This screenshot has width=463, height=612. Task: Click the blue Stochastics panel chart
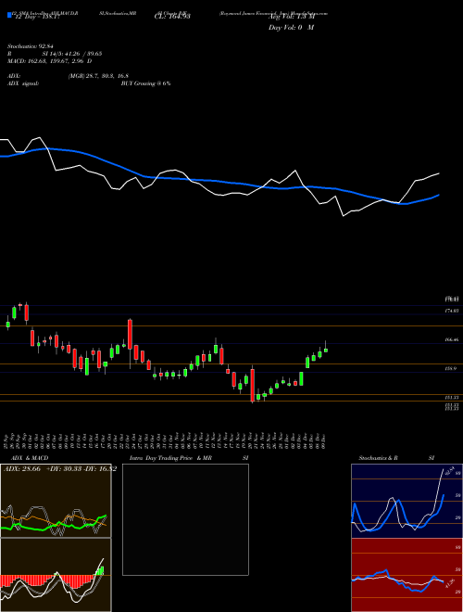pyautogui.click(x=407, y=501)
